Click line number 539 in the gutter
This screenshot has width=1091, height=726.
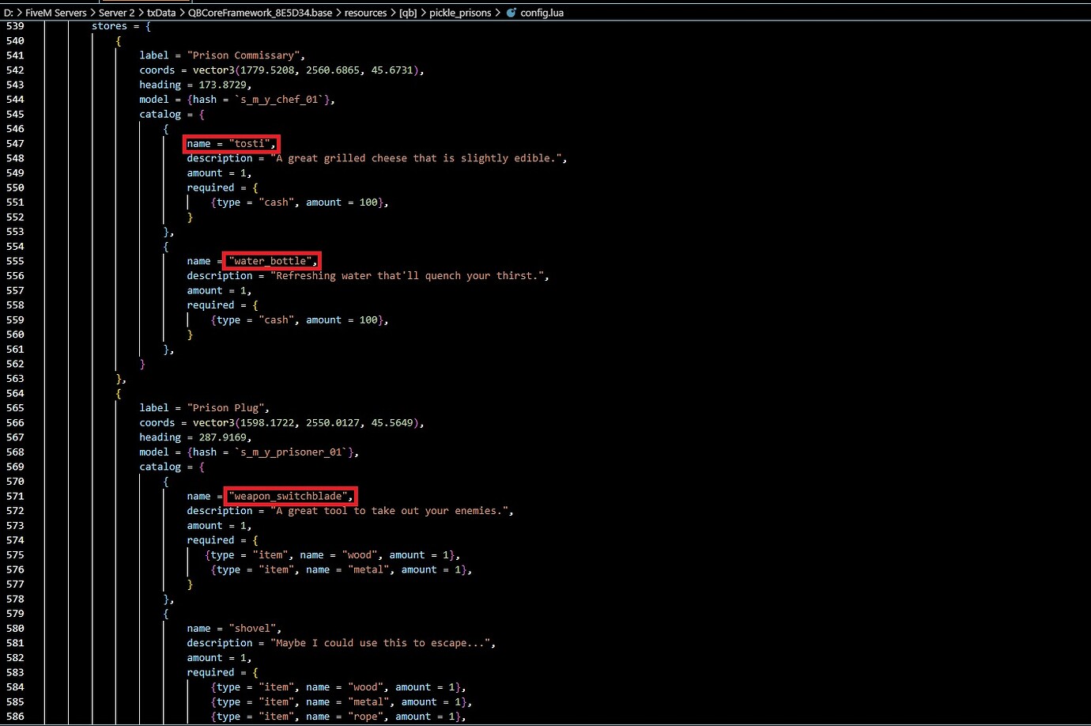coord(15,26)
